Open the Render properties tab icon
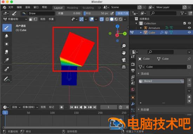193x134 pixels. click(133, 64)
